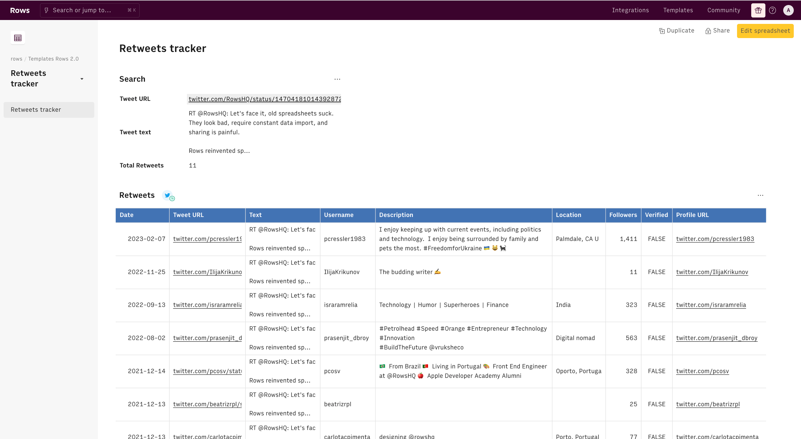This screenshot has height=439, width=801.
Task: Click the Share button
Action: tap(717, 31)
